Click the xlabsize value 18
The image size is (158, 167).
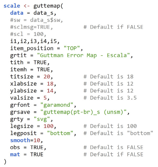[50, 84]
